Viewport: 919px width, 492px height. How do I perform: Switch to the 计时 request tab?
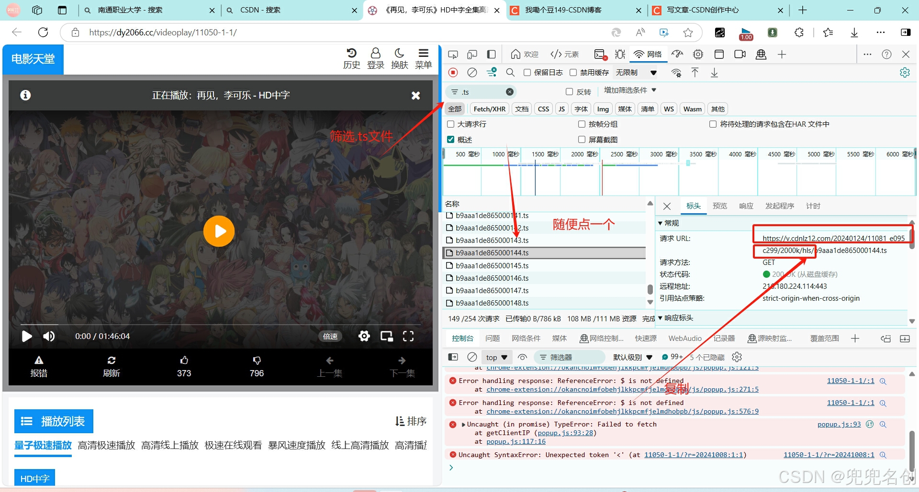(x=813, y=206)
